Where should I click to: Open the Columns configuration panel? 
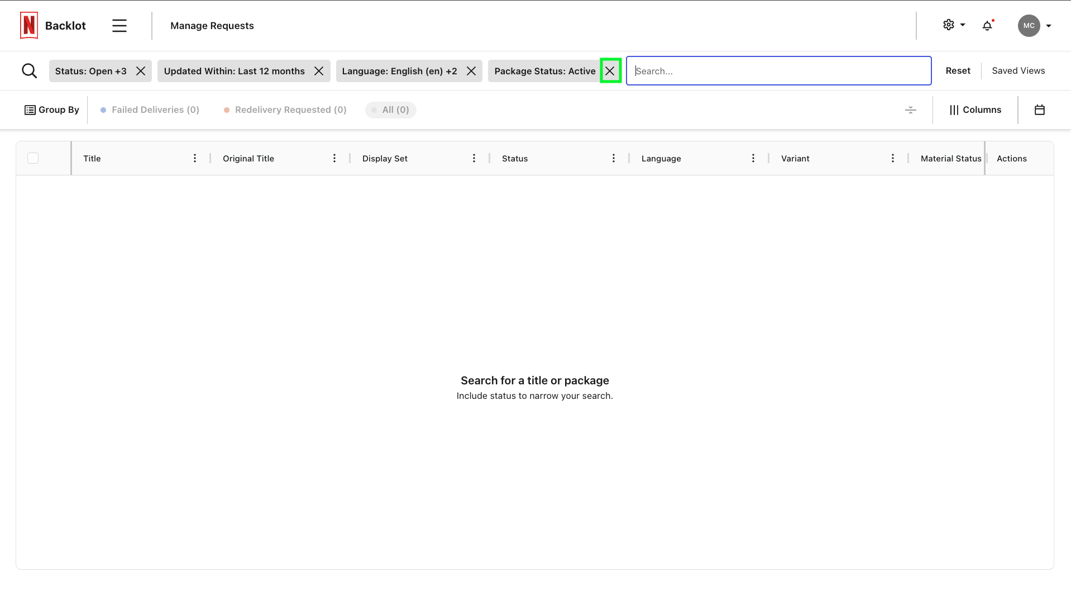(x=976, y=109)
